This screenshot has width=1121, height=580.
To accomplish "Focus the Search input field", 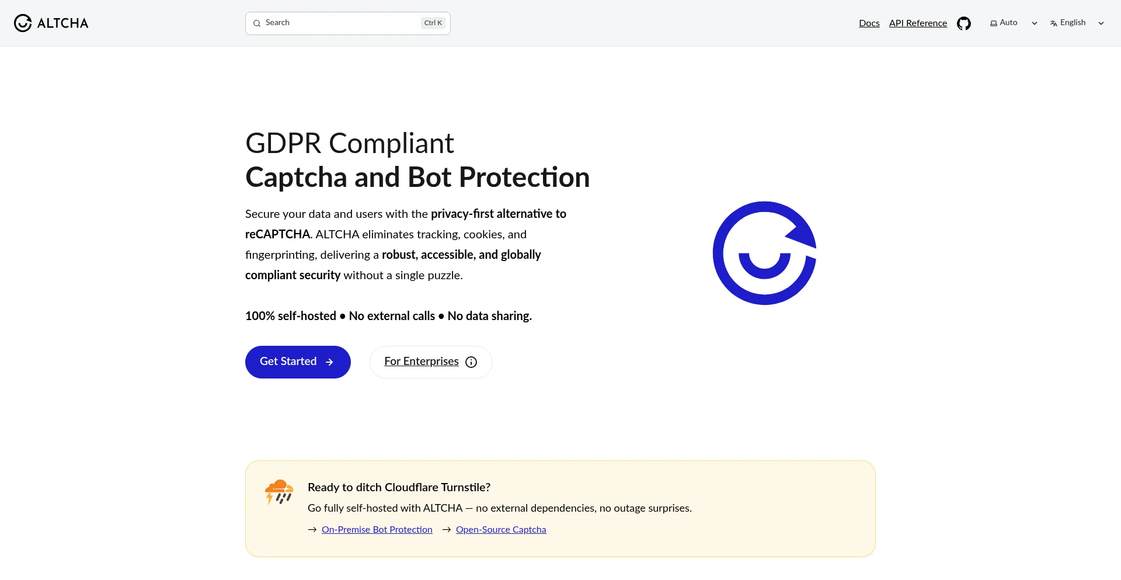I will 342,23.
